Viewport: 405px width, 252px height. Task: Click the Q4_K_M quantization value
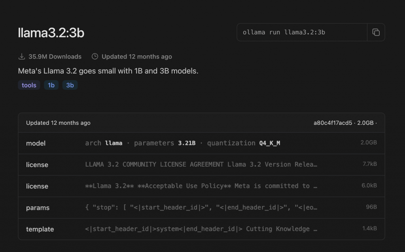click(x=270, y=143)
